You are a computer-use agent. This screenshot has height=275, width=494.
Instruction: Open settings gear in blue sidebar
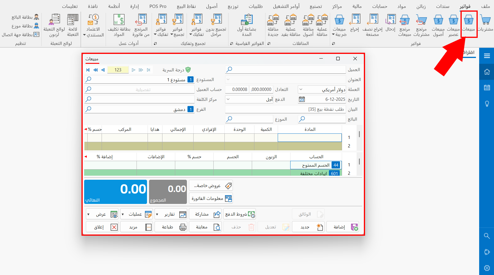(x=487, y=268)
